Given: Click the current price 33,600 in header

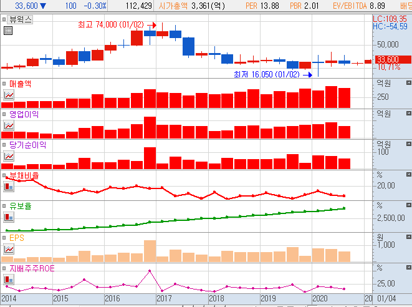Looking at the screenshot, I should click(x=27, y=6).
